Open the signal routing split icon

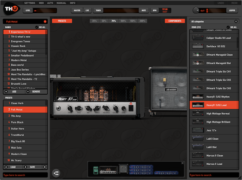point(56,173)
